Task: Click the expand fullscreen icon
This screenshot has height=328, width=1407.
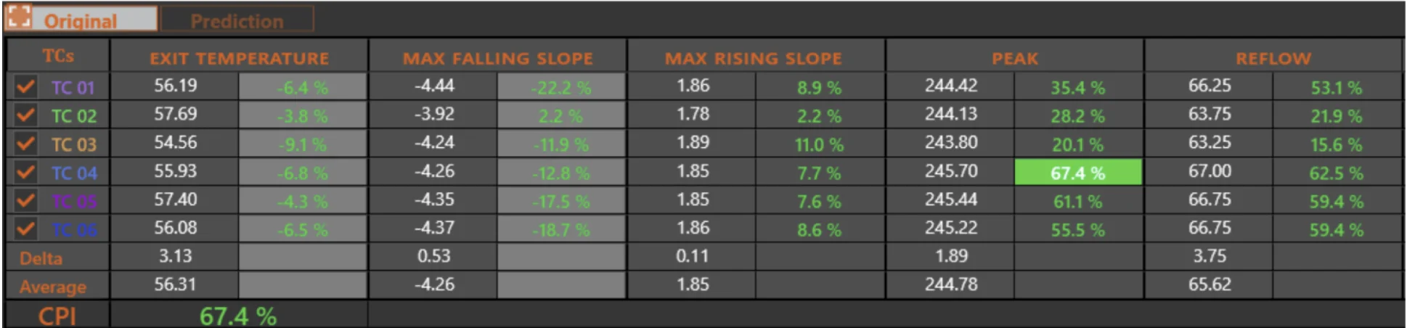Action: pos(19,17)
